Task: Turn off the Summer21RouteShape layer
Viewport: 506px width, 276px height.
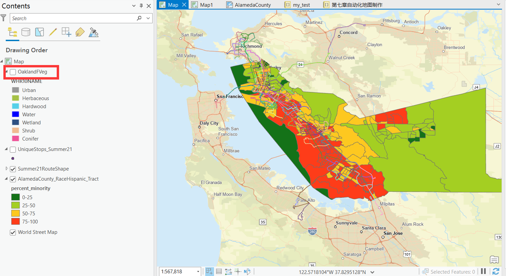Action: click(13, 169)
